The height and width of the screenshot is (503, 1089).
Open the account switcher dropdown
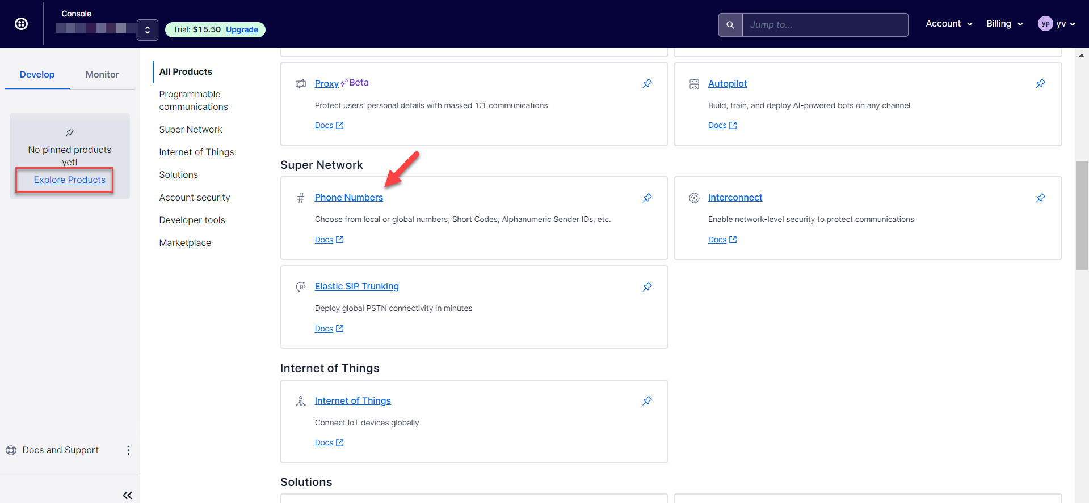pyautogui.click(x=148, y=30)
